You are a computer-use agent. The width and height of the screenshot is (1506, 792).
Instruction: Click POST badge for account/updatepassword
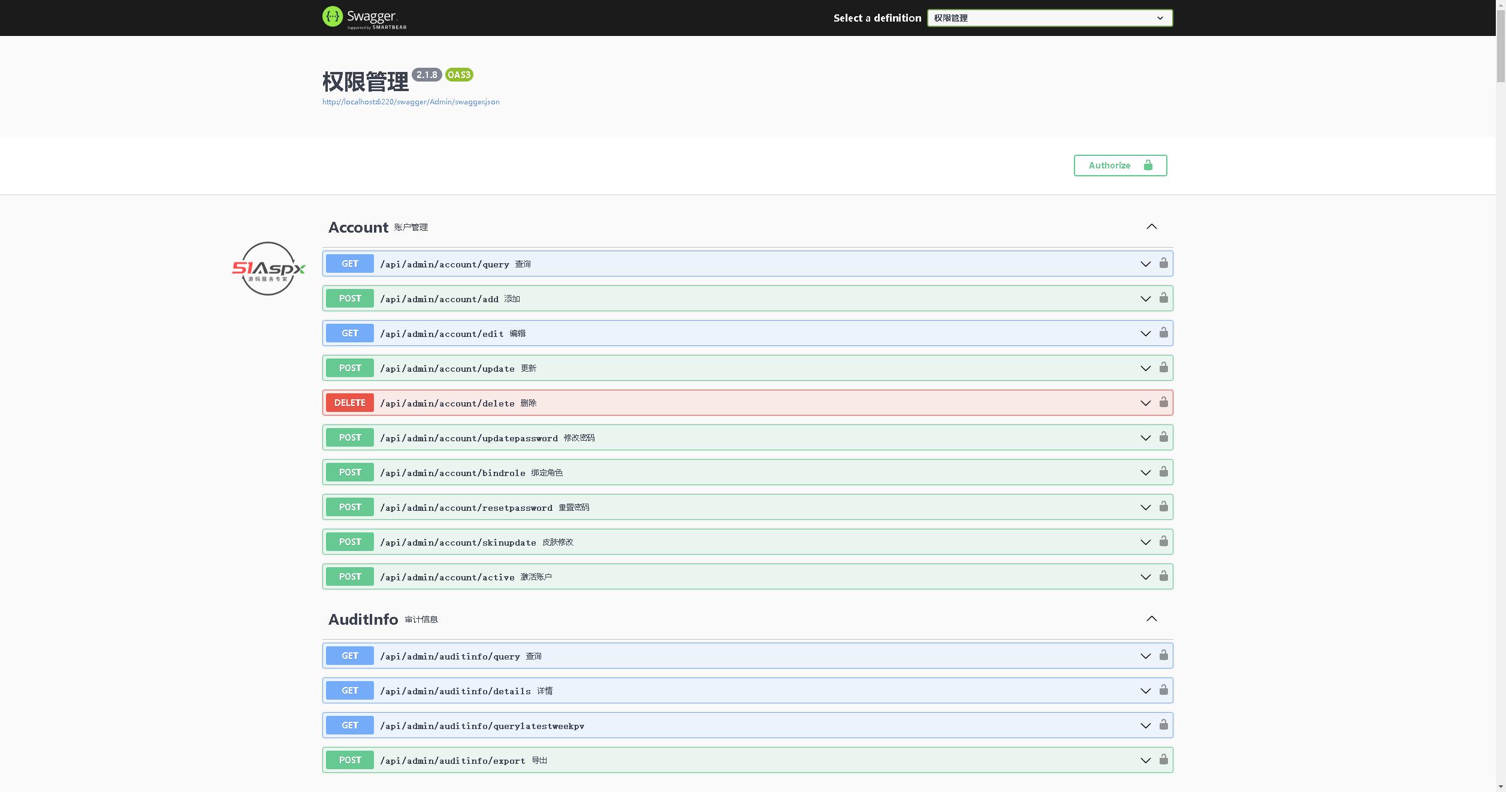click(350, 438)
